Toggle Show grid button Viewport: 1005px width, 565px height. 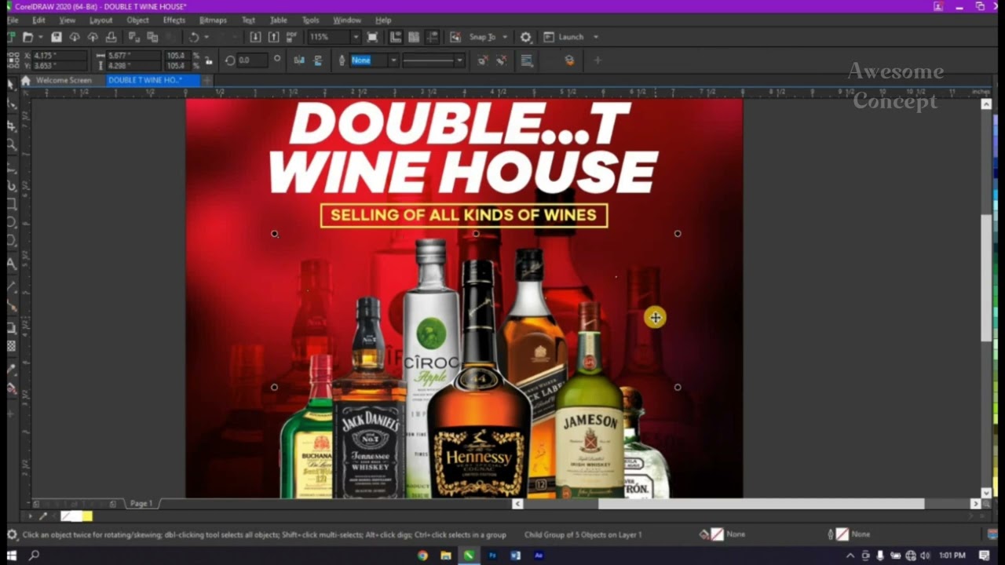414,37
